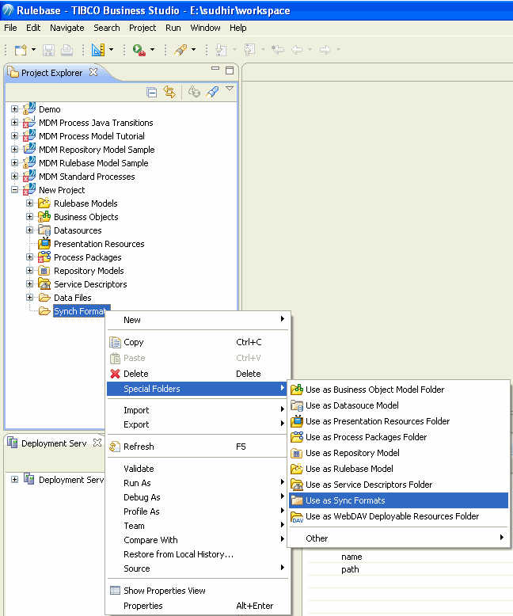The width and height of the screenshot is (513, 616).
Task: Open the Project menu
Action: point(142,28)
